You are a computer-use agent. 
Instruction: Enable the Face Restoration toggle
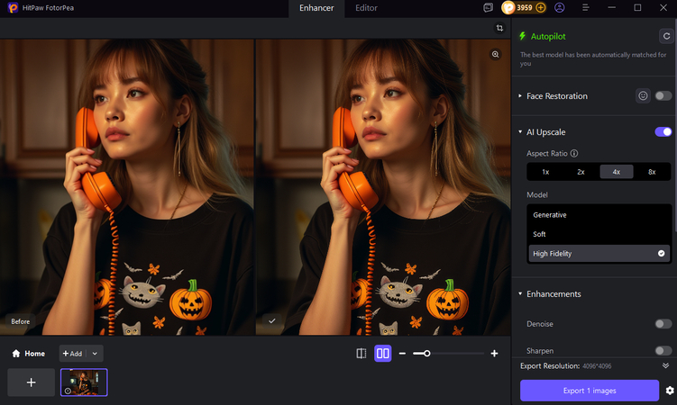(663, 95)
